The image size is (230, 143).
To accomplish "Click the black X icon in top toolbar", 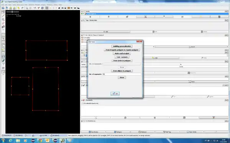I will [x=72, y=8].
